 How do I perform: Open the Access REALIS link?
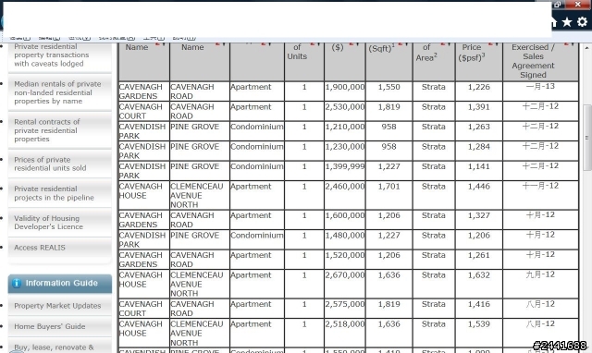(x=40, y=248)
